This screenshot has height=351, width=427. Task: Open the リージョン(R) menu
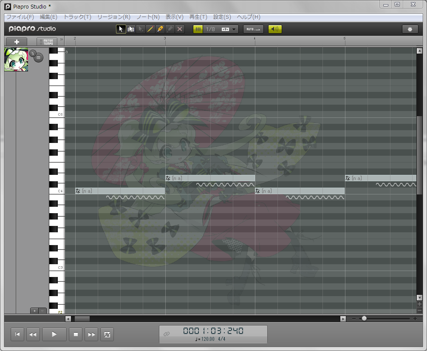click(x=114, y=17)
